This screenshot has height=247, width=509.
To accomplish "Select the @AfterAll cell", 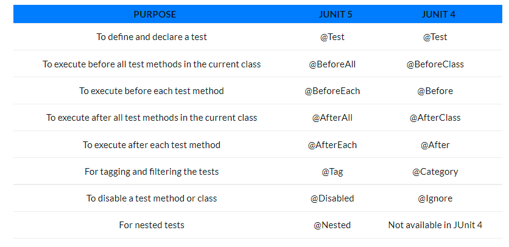I will click(x=332, y=118).
